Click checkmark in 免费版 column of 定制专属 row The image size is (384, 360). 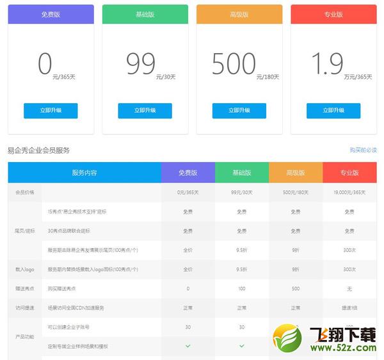(188, 346)
